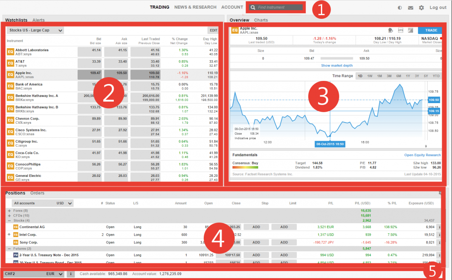Click the blue 08-Oct-2015 16:50 chart time marker
This screenshot has height=280, width=452.
330,144
